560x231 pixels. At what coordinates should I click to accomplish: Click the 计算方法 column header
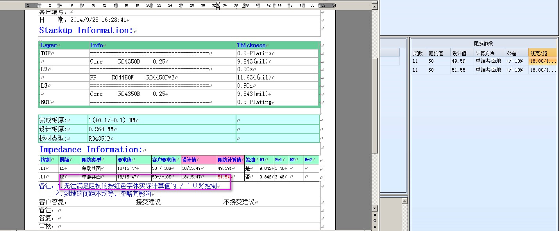(489, 53)
